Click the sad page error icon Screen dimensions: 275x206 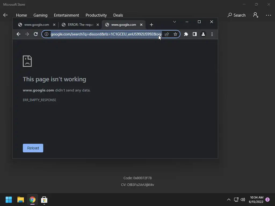pos(27,61)
